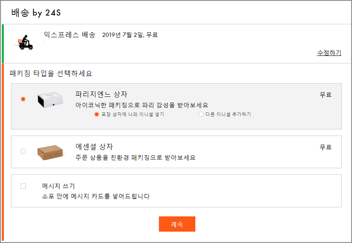Screen dimensions: 352x243
Task: Tick the 메시지 쓰기 checkbox
Action: [x=23, y=186]
